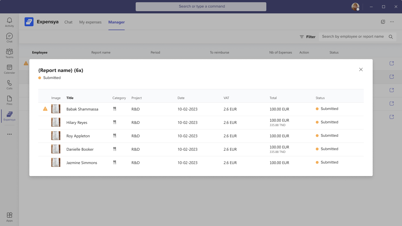This screenshot has width=402, height=226.
Task: Open Calendar from the left rail
Action: pos(9,69)
